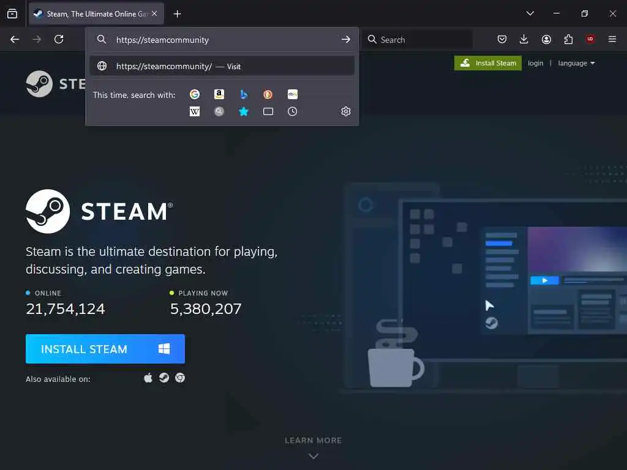The height and width of the screenshot is (470, 627).
Task: Save page to Pocket icon
Action: pyautogui.click(x=502, y=39)
